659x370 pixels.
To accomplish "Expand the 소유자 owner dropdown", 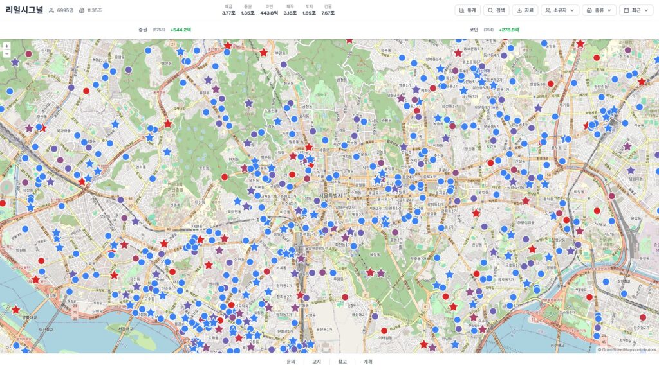I will 559,10.
